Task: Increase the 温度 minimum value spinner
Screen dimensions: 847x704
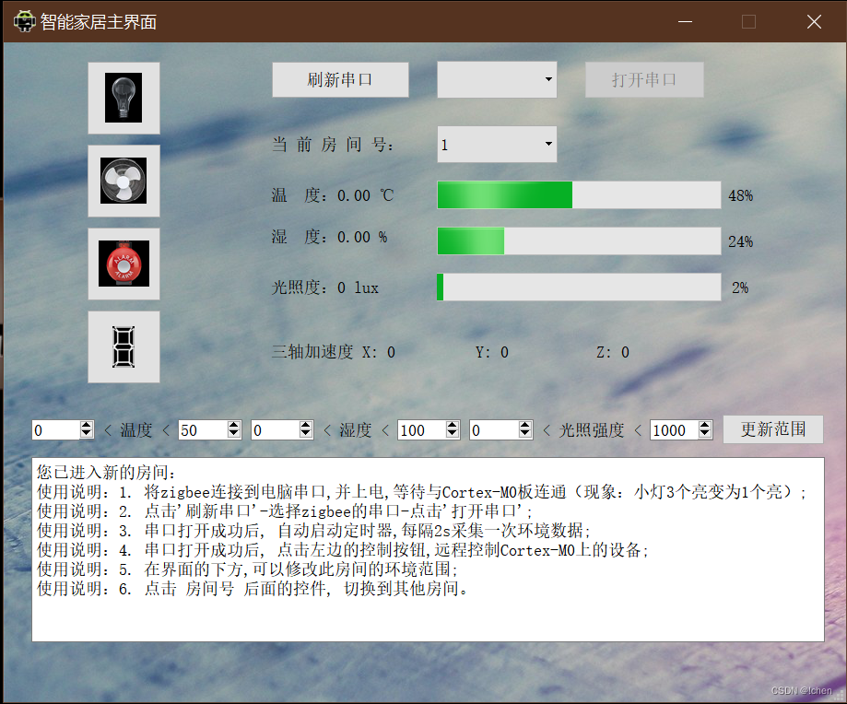Action: point(87,425)
